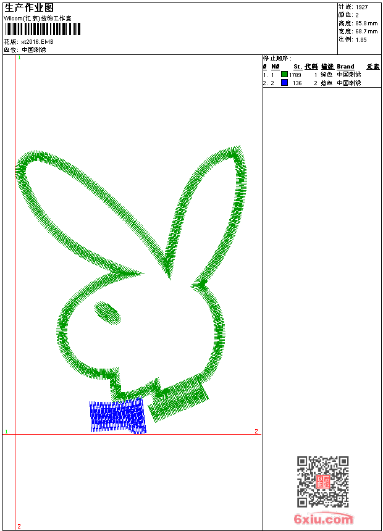Click the 生产作业图 title heading
This screenshot has height=531, width=383.
tap(29, 8)
